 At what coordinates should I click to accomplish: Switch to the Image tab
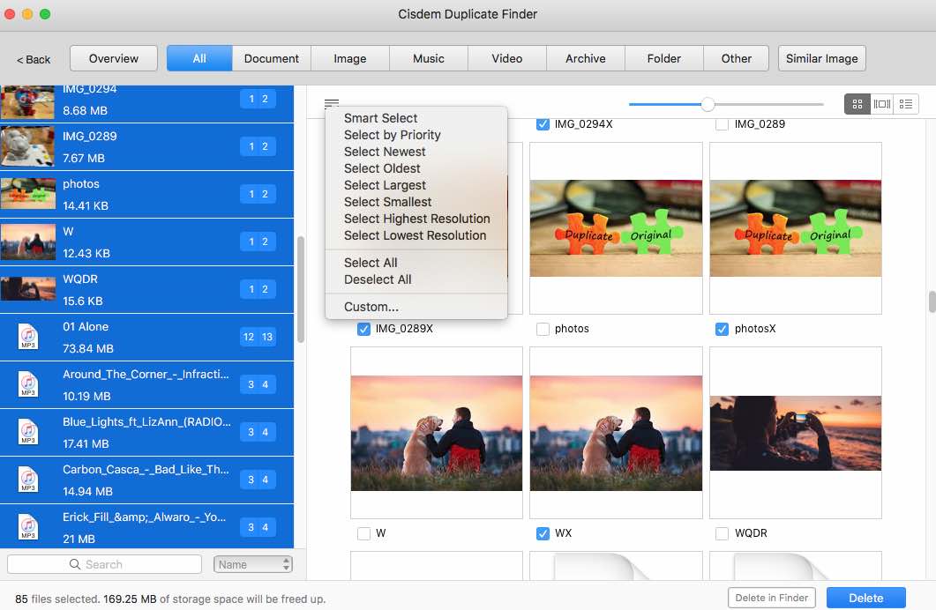point(350,58)
